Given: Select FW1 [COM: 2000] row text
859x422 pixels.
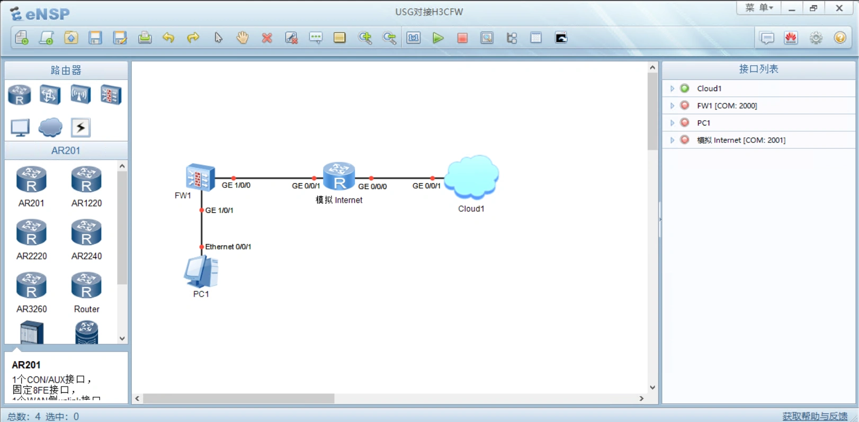Looking at the screenshot, I should pyautogui.click(x=727, y=106).
